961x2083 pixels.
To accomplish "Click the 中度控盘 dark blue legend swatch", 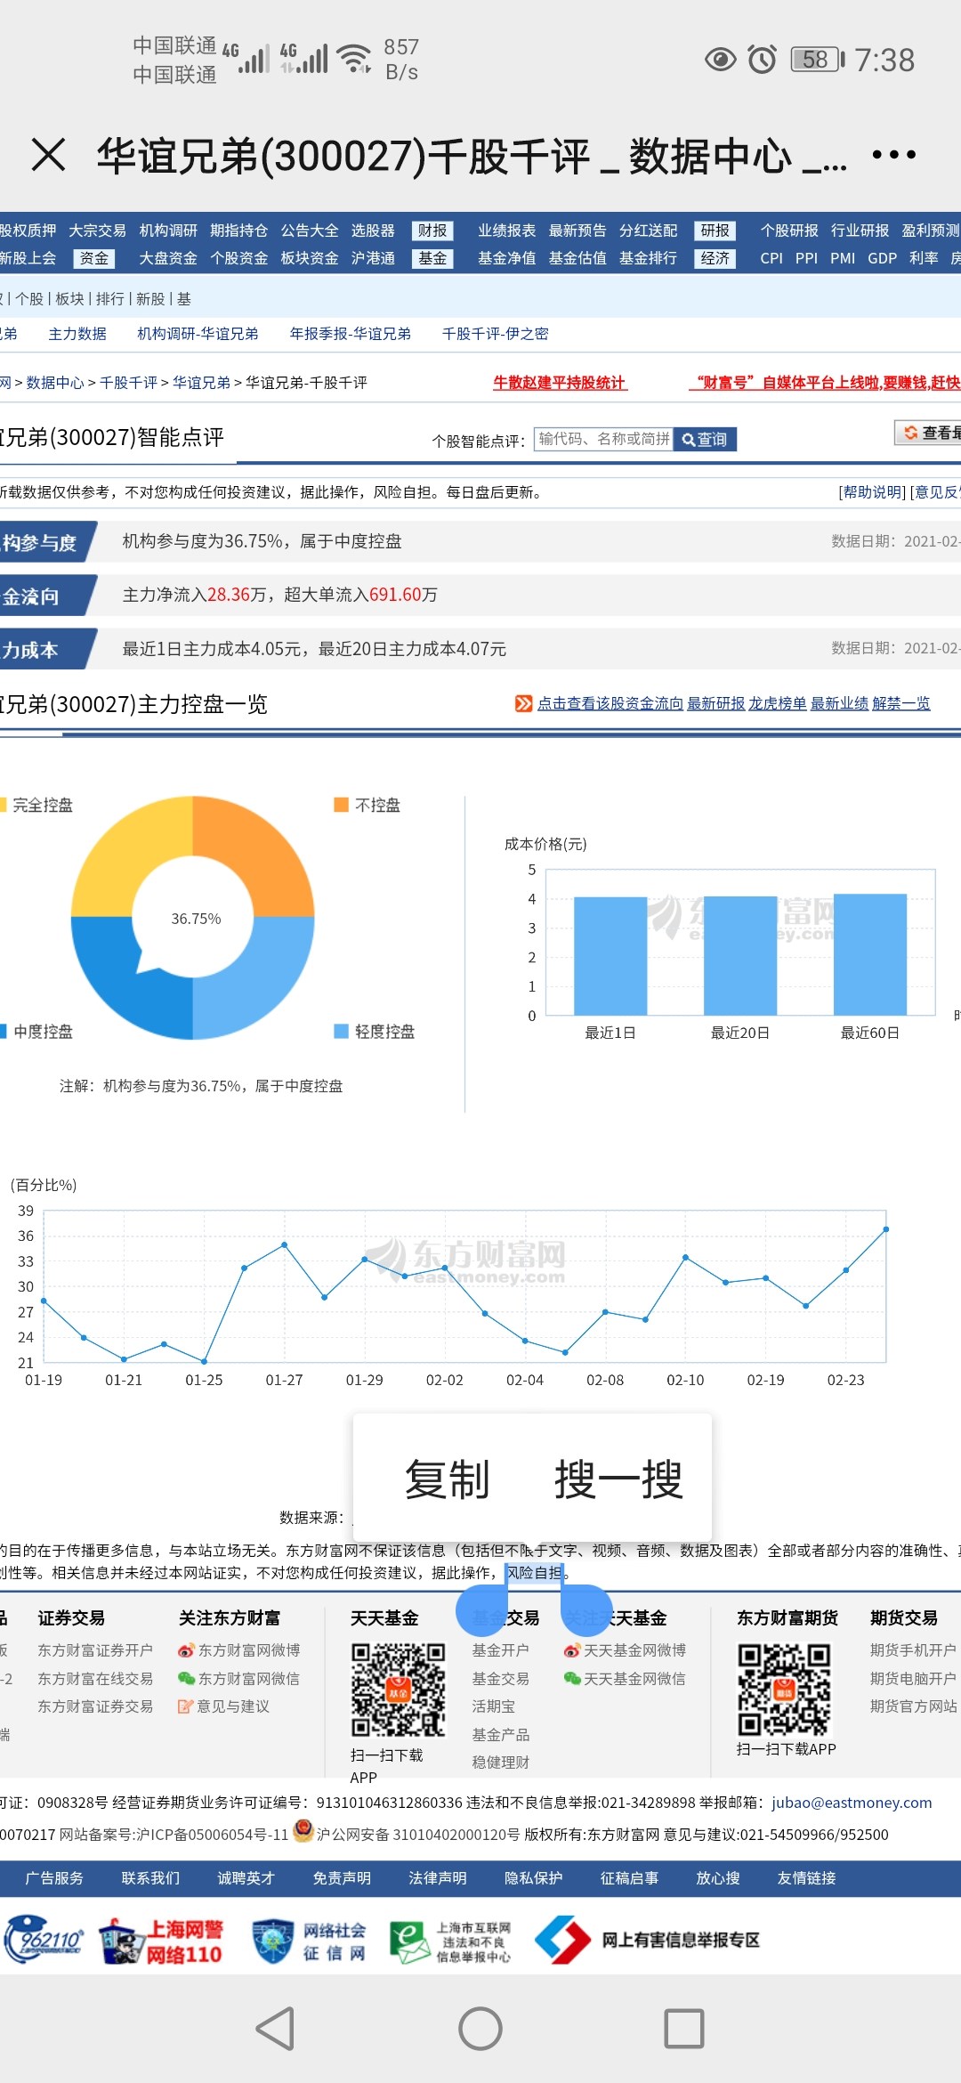I will 3,1031.
